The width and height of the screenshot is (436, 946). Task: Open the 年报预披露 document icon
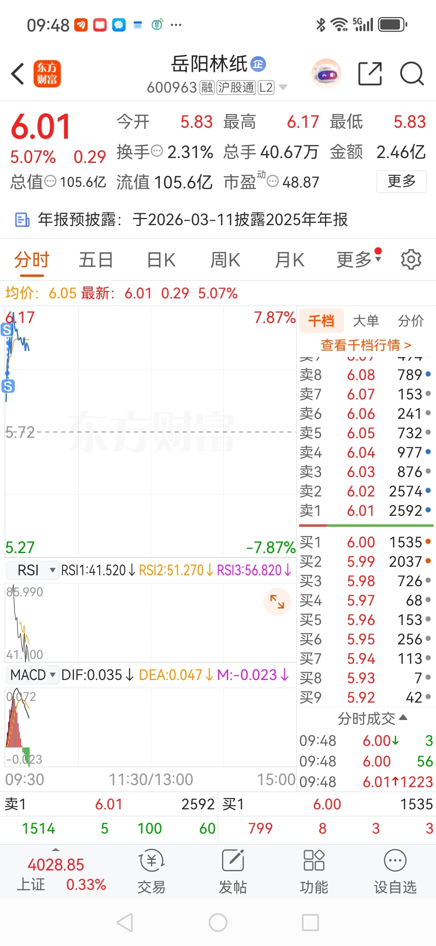(x=22, y=220)
